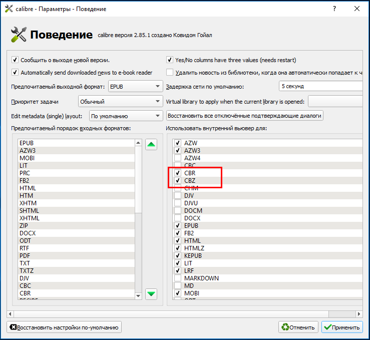Select RTF in input formats order list
The height and width of the screenshot is (340, 370).
[x=76, y=248]
